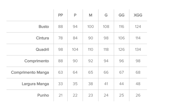The height and width of the screenshot is (108, 172).
Task: Click the Punho row label
Action: [x=43, y=95]
